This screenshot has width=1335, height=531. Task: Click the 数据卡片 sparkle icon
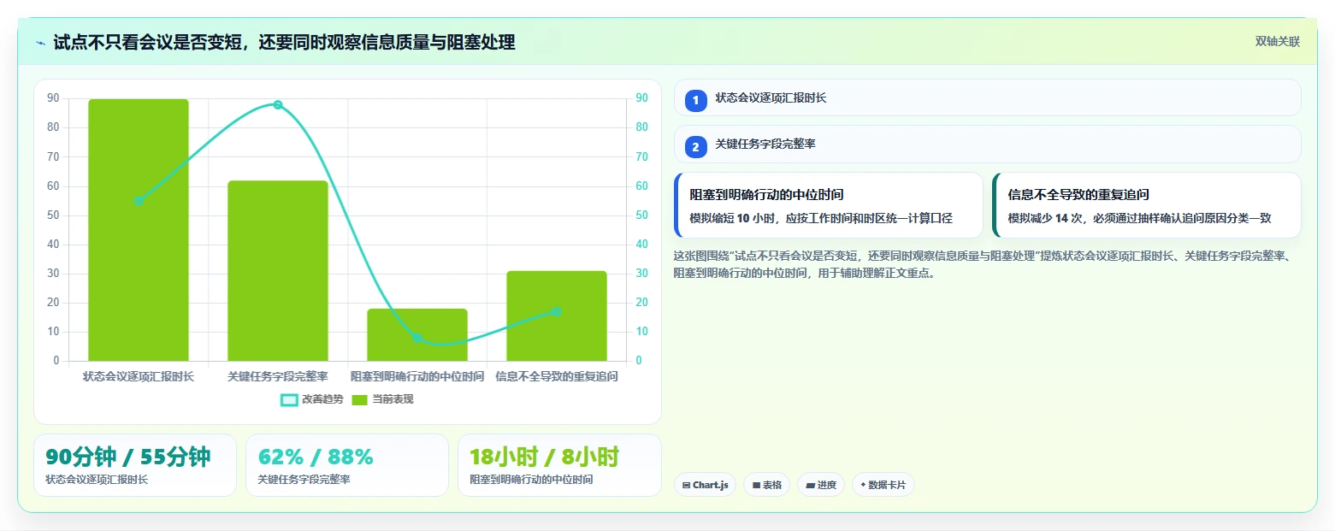(x=863, y=485)
